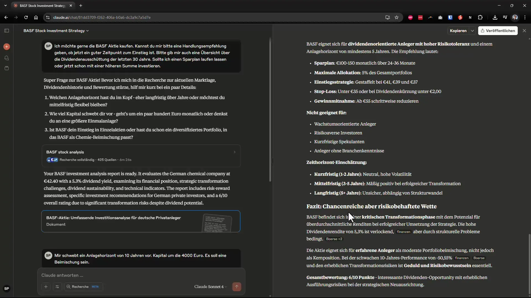Open the tab search chevron in title bar

click(6, 6)
